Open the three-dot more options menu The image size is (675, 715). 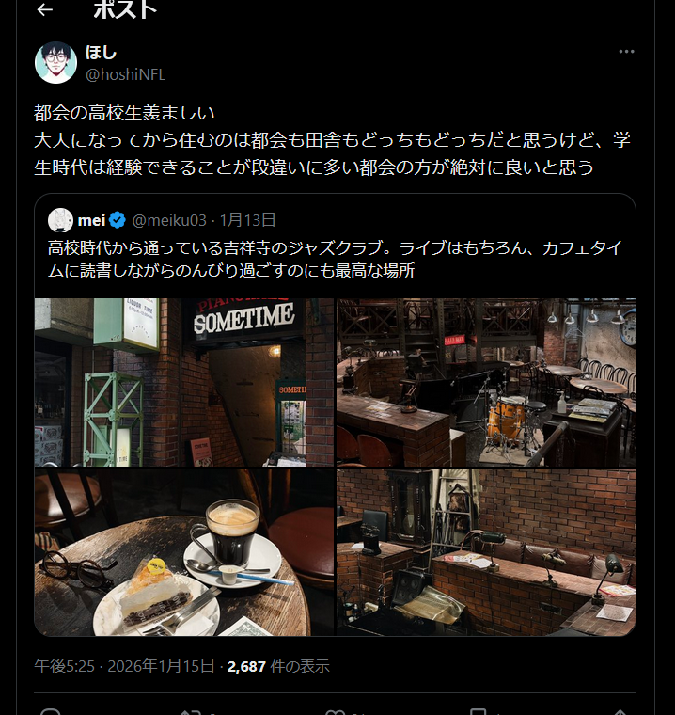click(x=626, y=52)
